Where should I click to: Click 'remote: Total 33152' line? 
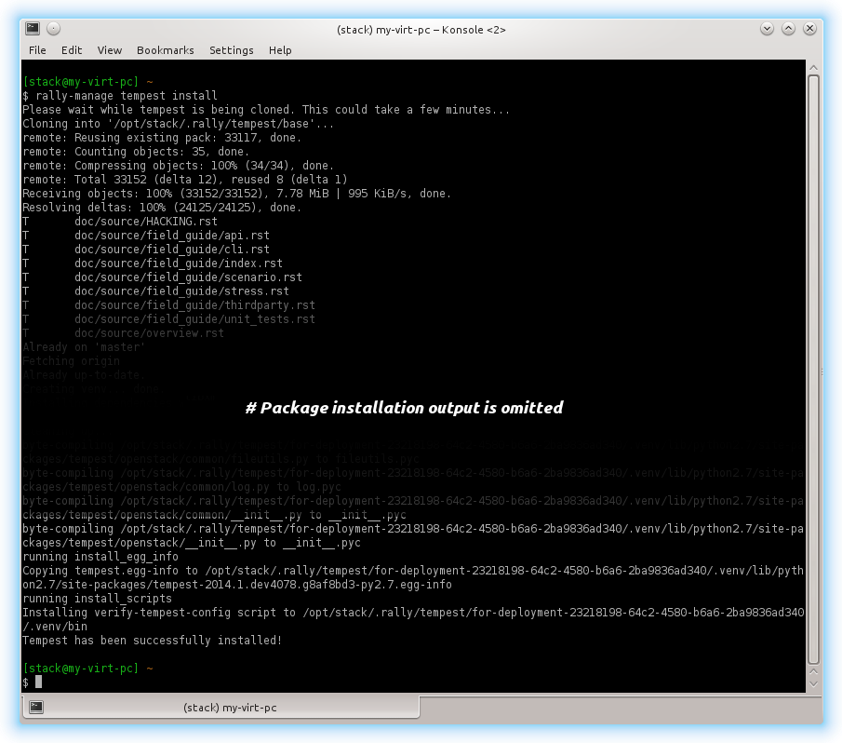(185, 180)
